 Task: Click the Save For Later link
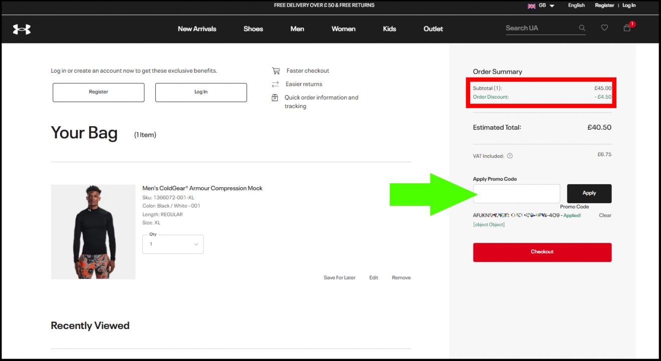pos(339,277)
